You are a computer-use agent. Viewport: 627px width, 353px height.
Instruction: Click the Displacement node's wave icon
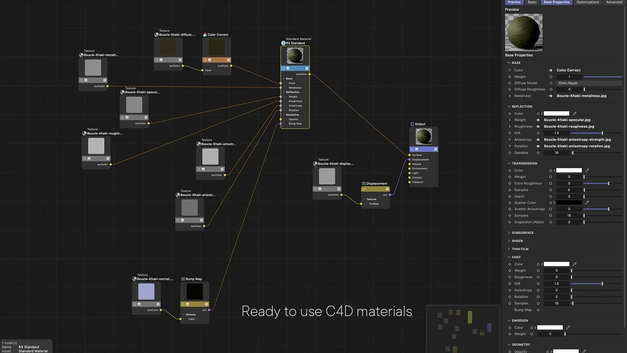click(x=364, y=184)
